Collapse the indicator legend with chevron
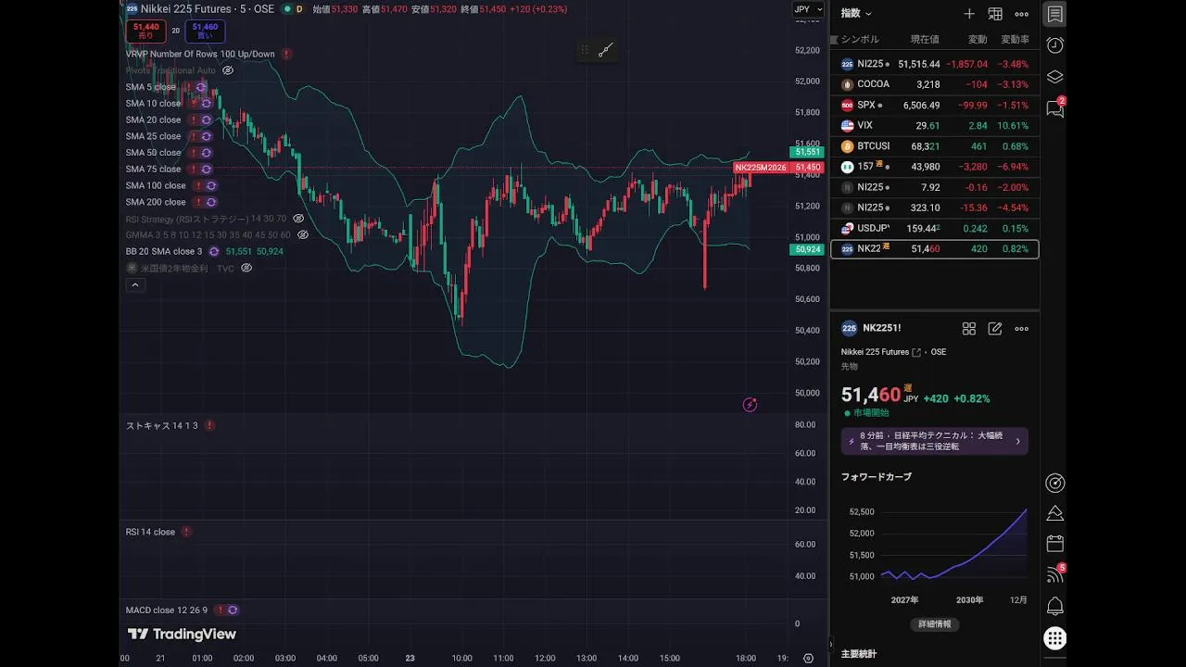1186x667 pixels. (x=135, y=285)
